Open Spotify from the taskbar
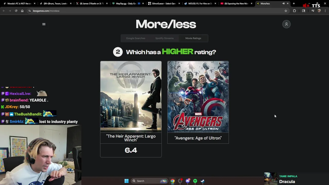Viewport: 329px width, 185px height. click(x=195, y=181)
